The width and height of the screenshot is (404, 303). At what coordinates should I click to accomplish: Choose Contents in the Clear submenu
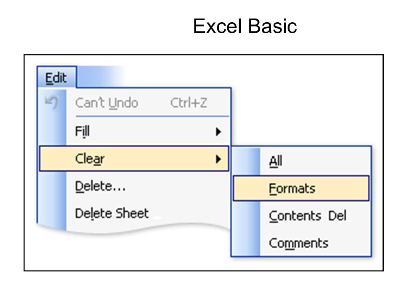click(x=295, y=216)
